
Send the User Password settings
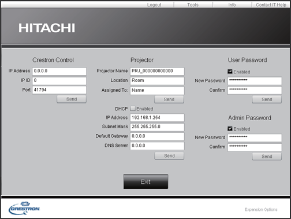pos(267,99)
